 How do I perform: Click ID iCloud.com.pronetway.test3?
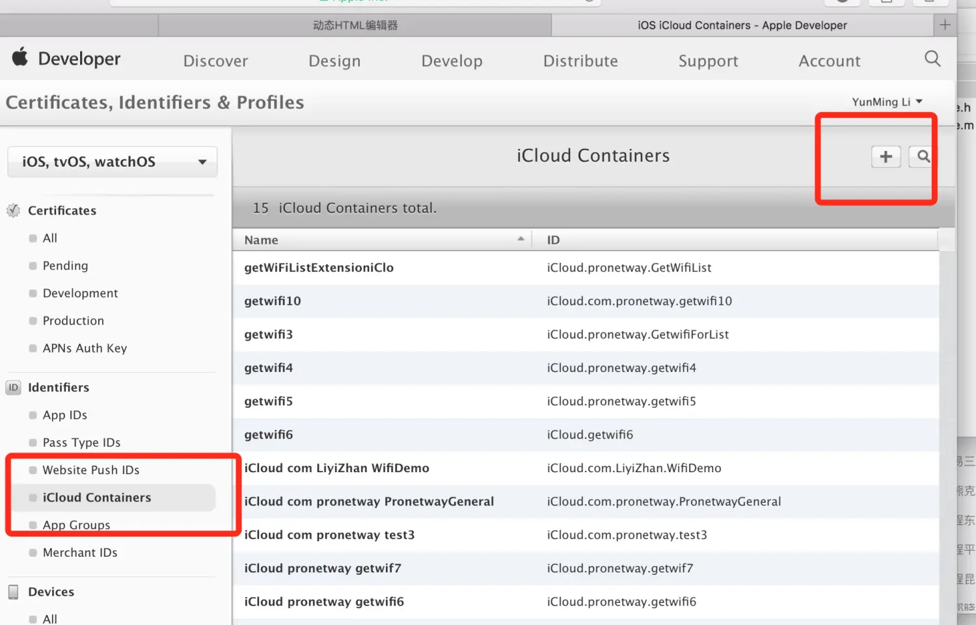627,535
